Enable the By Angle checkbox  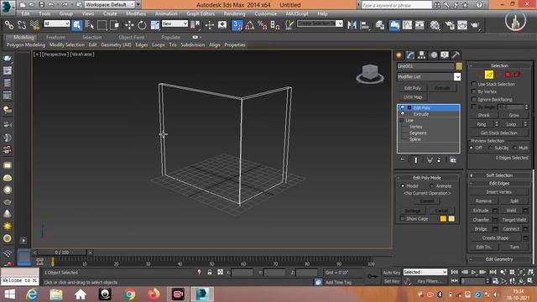[474, 107]
